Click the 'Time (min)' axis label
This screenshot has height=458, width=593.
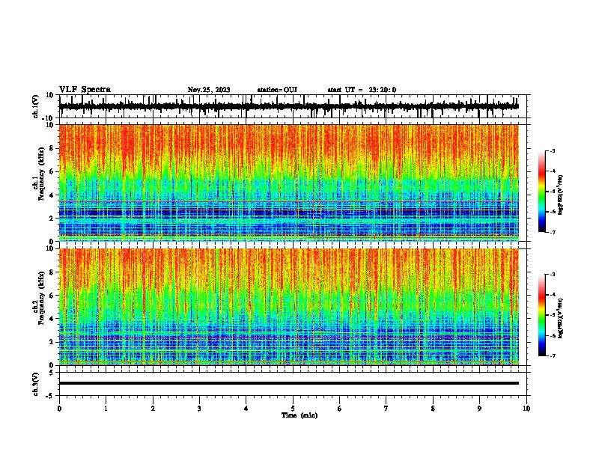coord(299,415)
